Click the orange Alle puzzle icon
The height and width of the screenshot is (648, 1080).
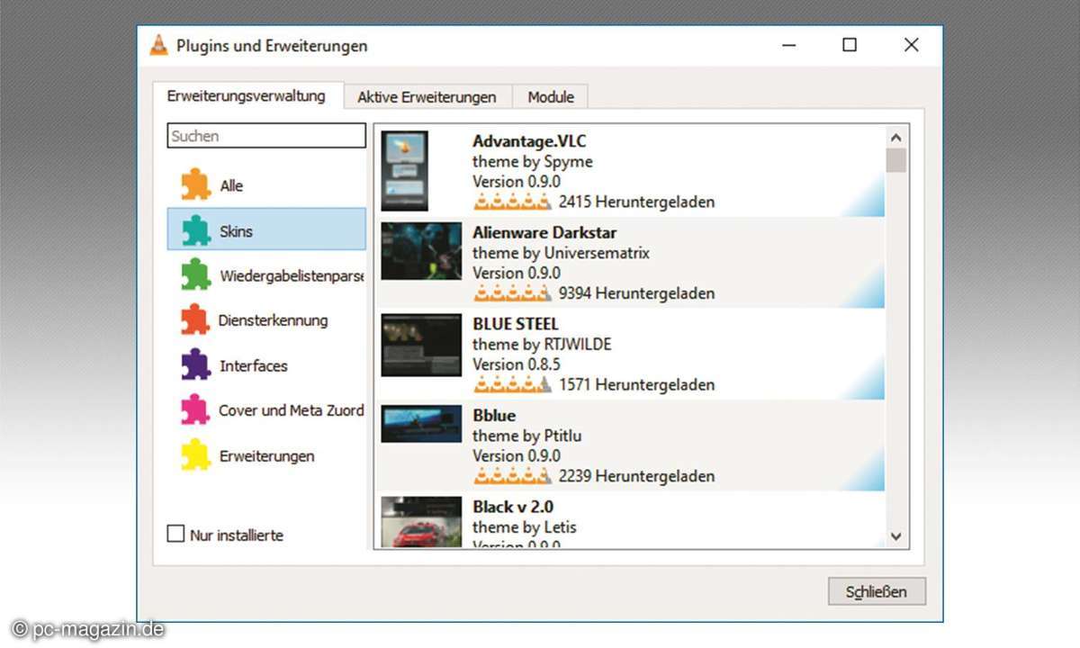(x=195, y=184)
